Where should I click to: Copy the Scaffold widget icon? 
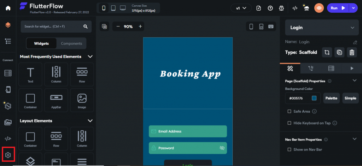click(339, 52)
